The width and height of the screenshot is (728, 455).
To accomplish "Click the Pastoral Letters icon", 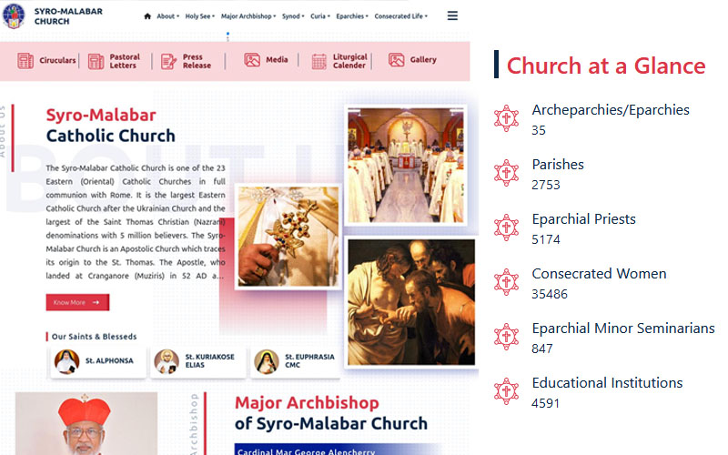I will coord(96,61).
